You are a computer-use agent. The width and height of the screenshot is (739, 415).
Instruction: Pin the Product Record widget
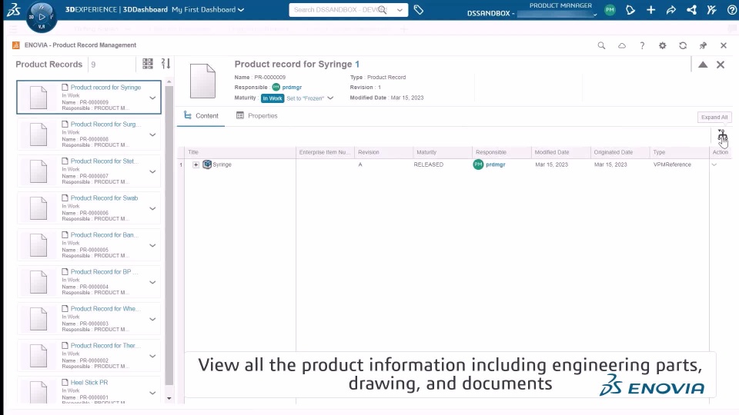703,45
